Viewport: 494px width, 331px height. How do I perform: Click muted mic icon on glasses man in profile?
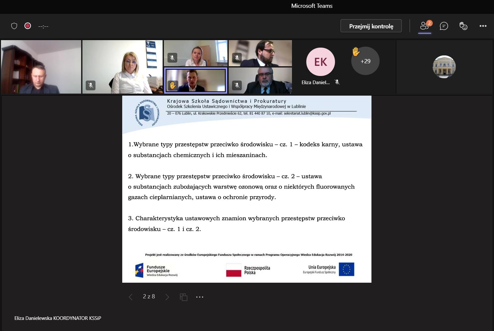click(237, 58)
